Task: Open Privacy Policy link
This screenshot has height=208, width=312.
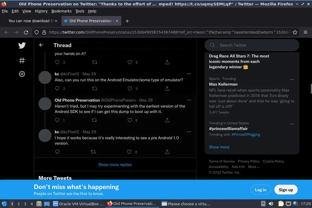Action: (x=249, y=161)
